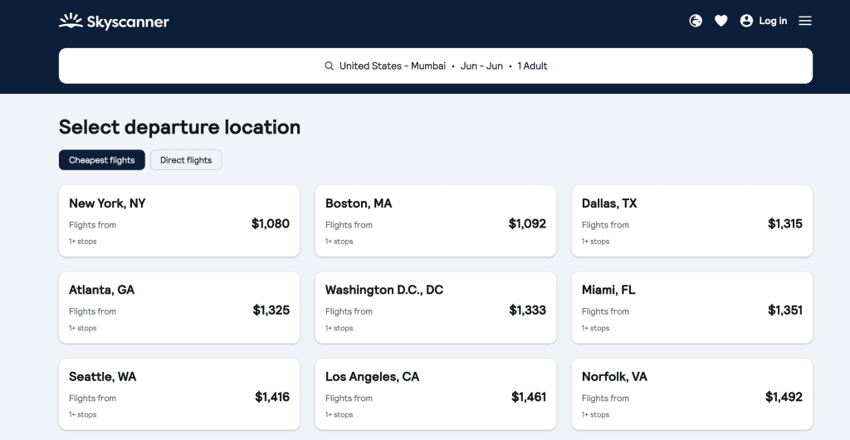Open saved trips heart icon
This screenshot has height=440, width=850.
click(721, 21)
